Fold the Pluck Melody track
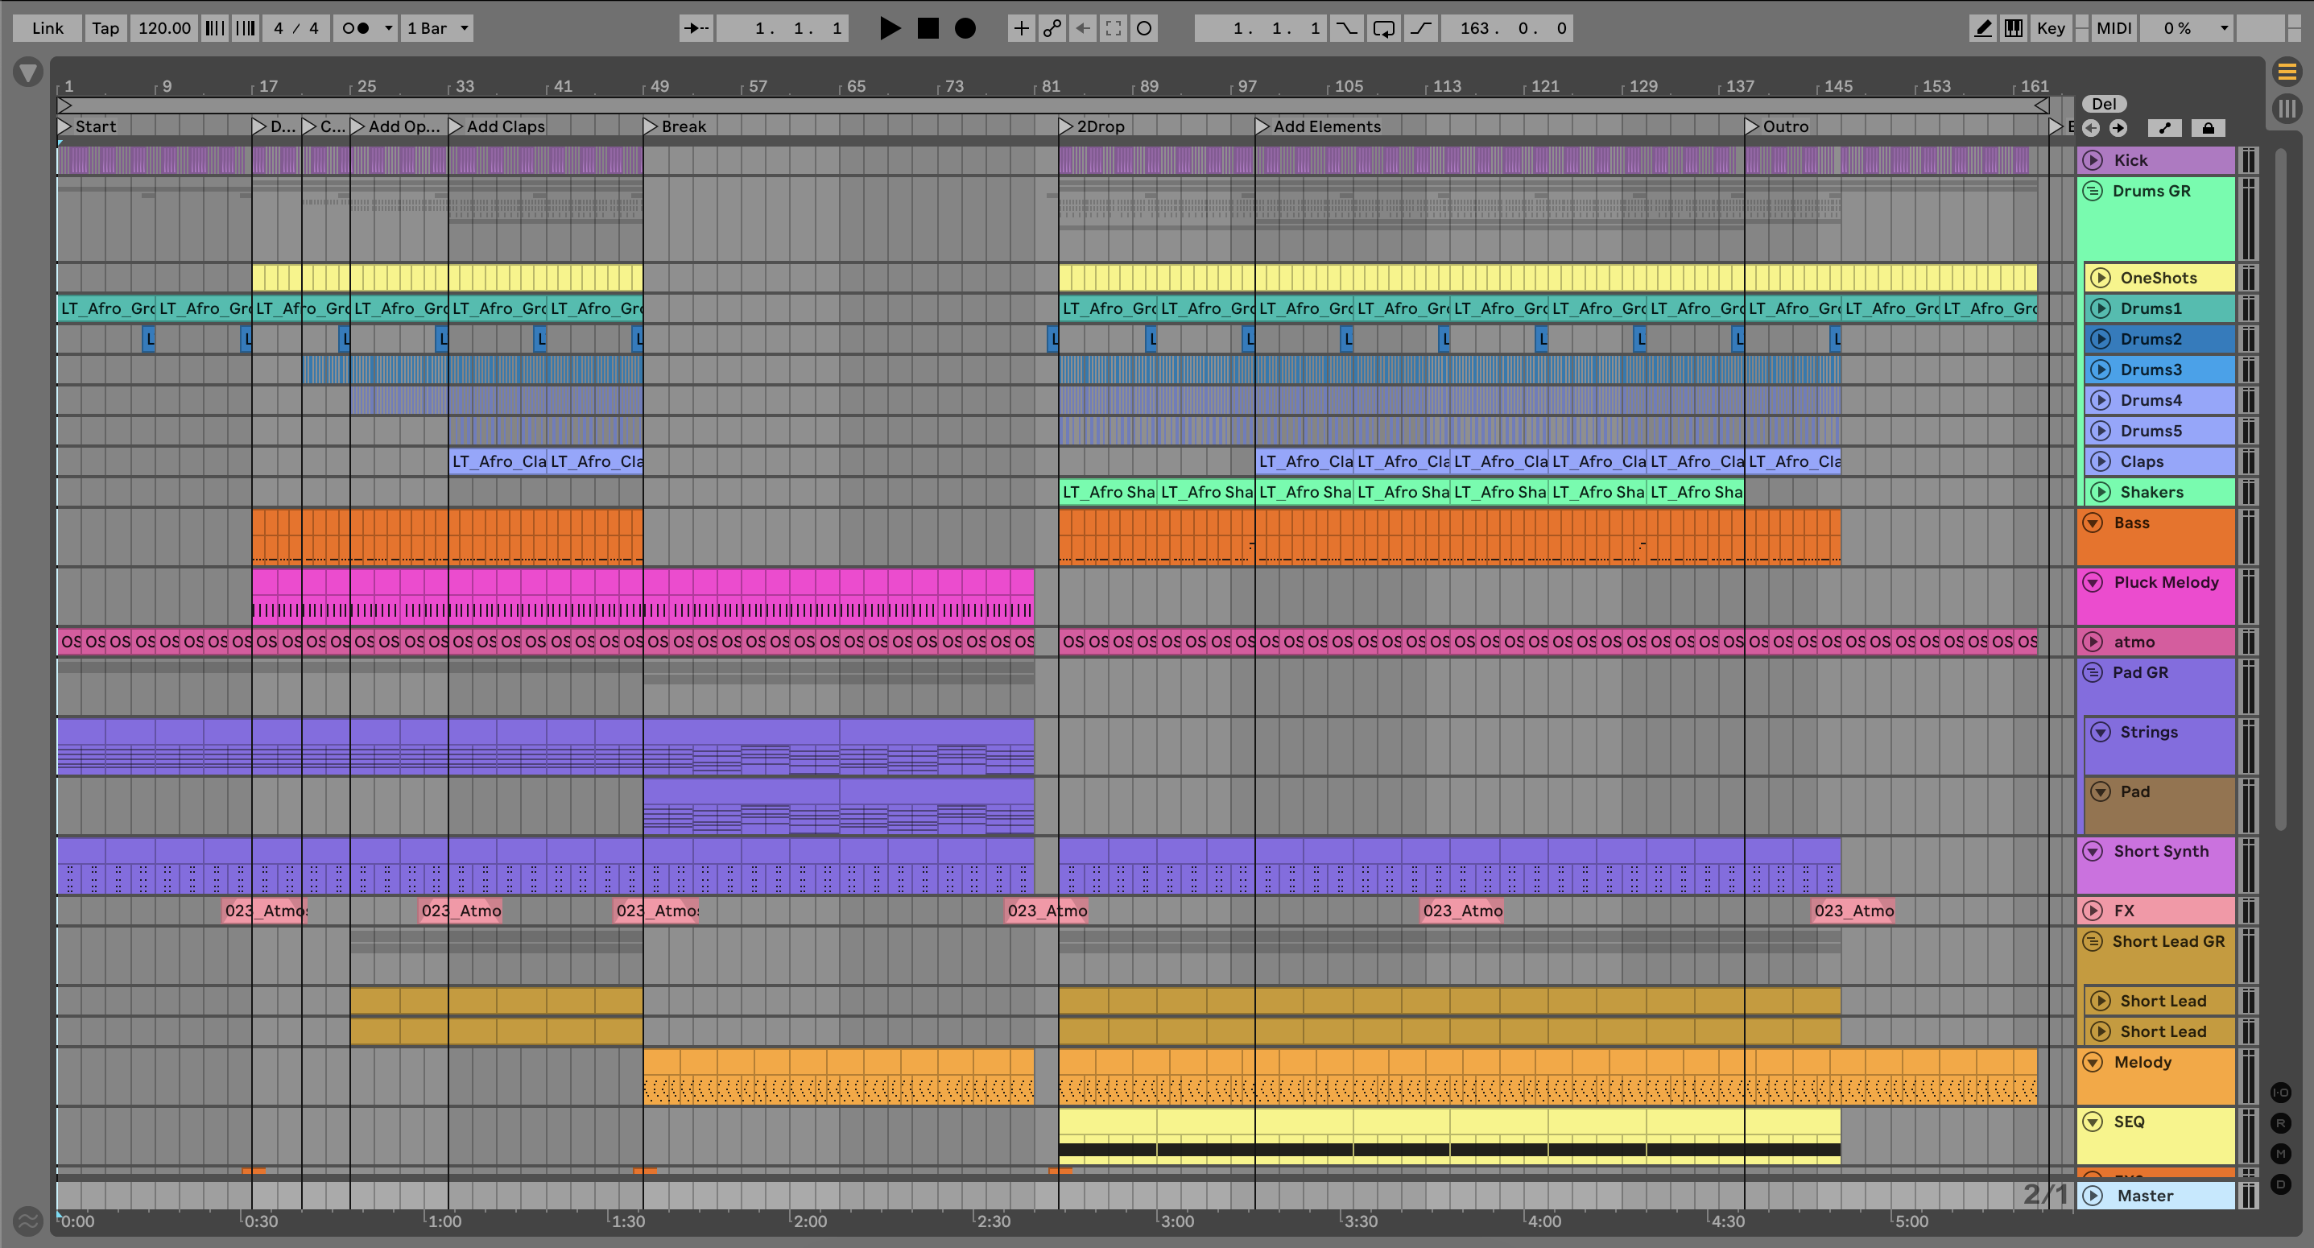Viewport: 2314px width, 1248px height. pyautogui.click(x=2093, y=582)
